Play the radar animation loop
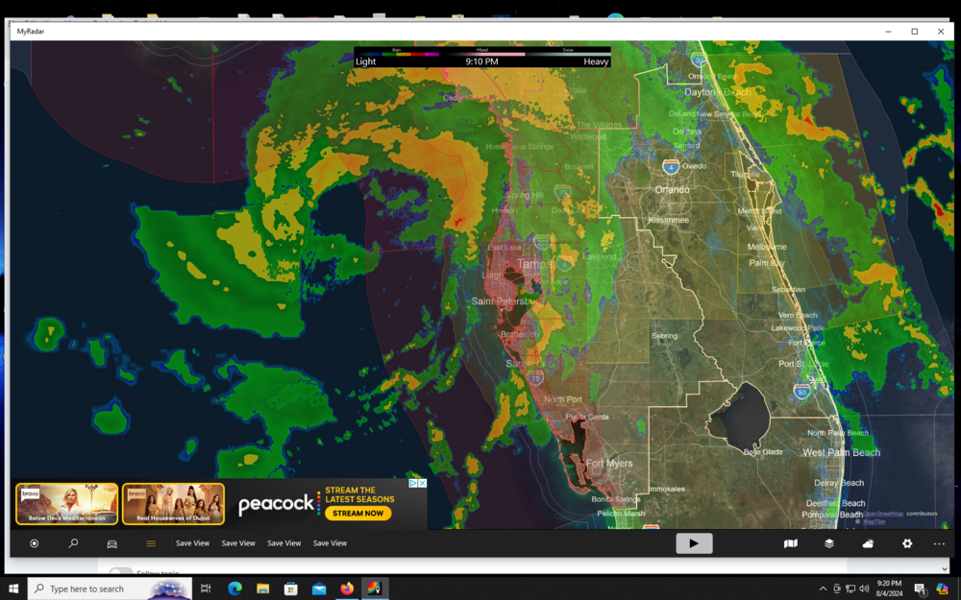The width and height of the screenshot is (961, 600). [694, 543]
